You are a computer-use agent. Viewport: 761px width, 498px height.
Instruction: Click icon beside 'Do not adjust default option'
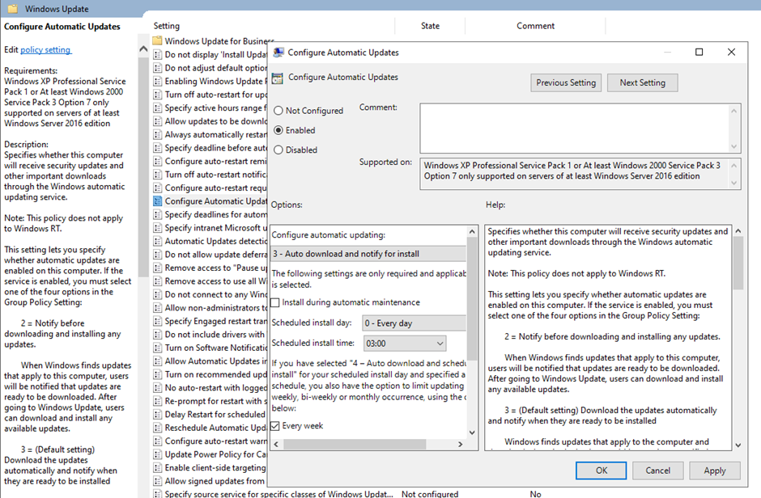[x=157, y=68]
